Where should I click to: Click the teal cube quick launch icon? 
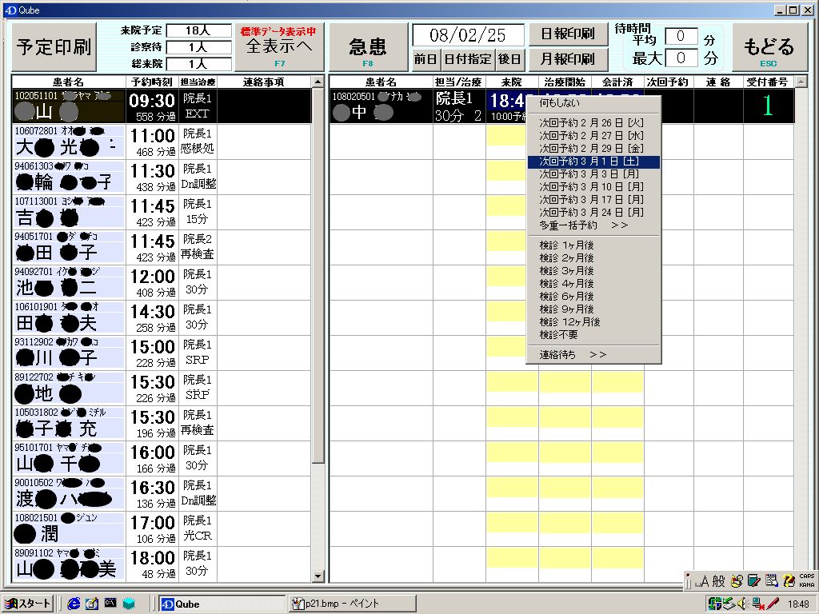coord(128,604)
